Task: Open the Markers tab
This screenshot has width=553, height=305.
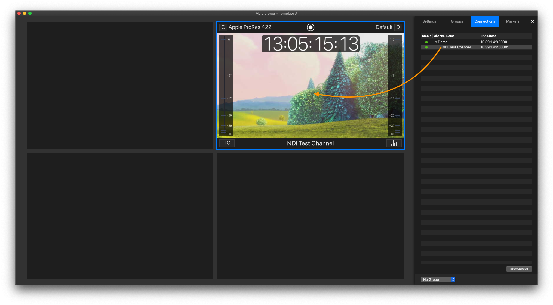Action: pos(512,21)
